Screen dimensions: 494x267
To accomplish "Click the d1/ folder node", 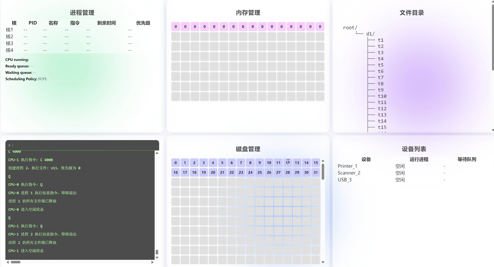I will 370,34.
